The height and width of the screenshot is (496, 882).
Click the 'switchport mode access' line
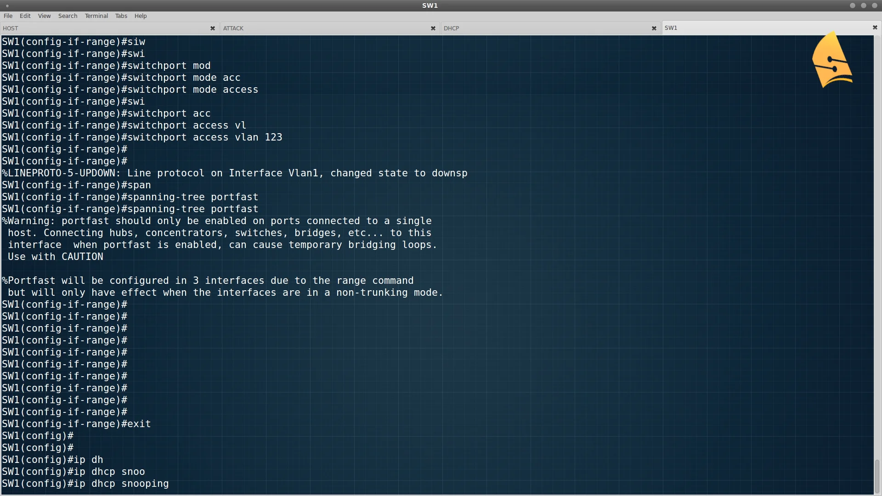[x=130, y=90]
